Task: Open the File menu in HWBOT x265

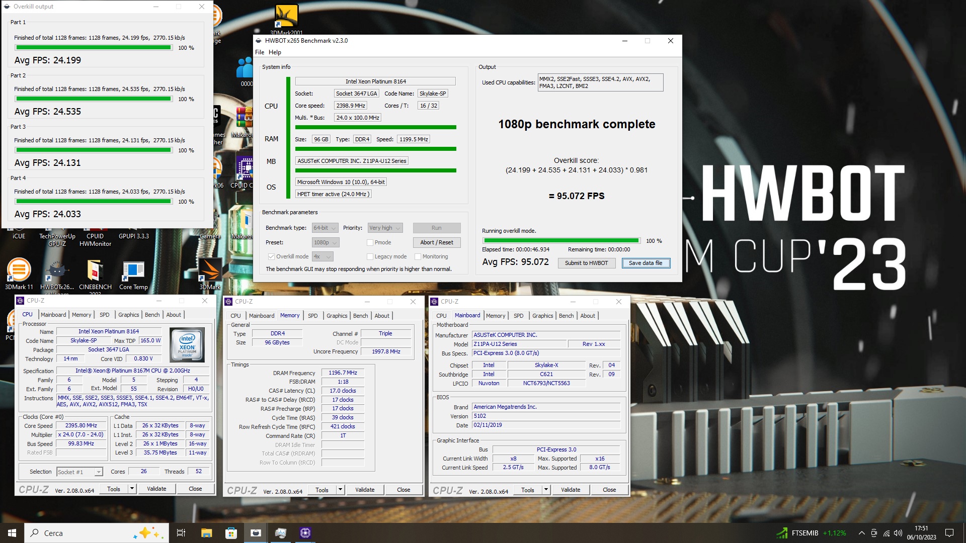Action: (260, 52)
